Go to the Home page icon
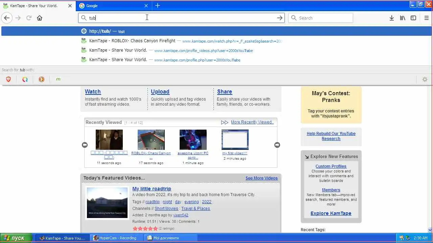The image size is (433, 243). [40, 18]
